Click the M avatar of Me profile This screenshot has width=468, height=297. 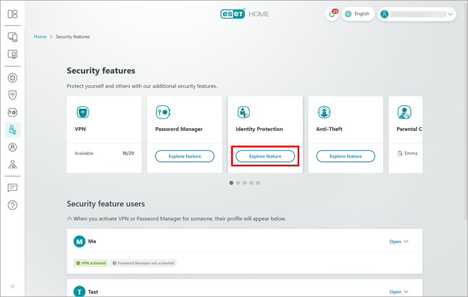click(79, 242)
